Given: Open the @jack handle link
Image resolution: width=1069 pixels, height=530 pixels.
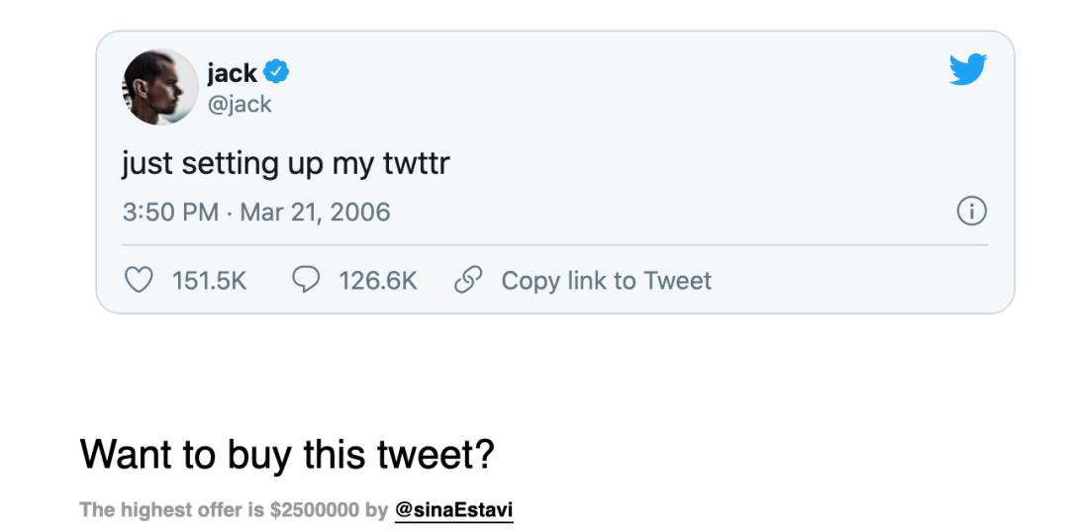Looking at the screenshot, I should click(x=239, y=104).
